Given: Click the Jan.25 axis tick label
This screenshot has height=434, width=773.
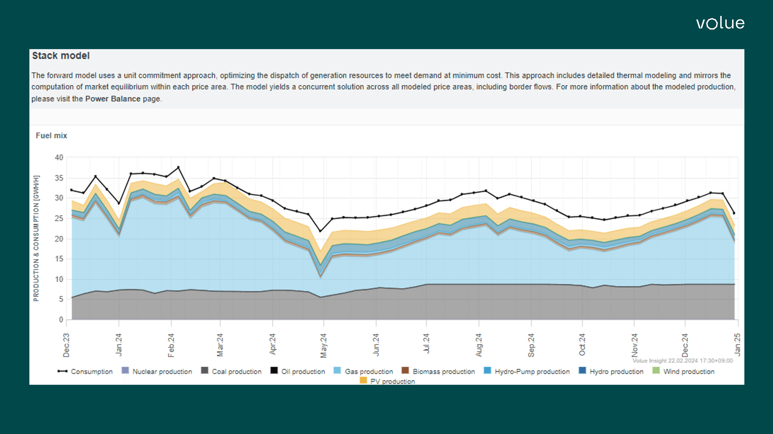Looking at the screenshot, I should click(737, 345).
